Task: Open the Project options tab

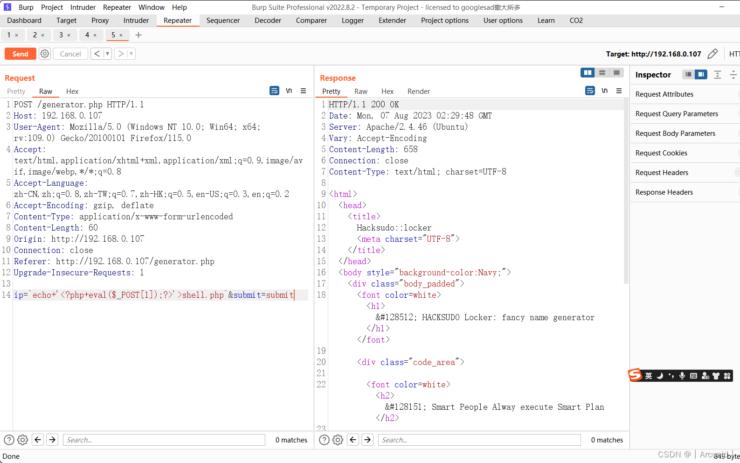Action: [x=445, y=21]
